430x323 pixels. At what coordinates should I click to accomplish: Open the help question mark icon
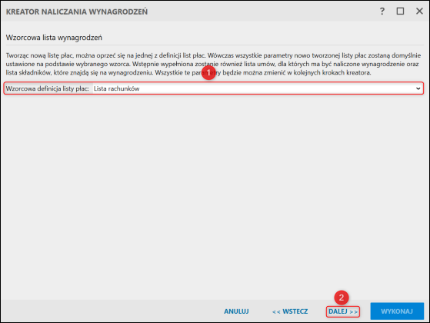[x=382, y=12]
